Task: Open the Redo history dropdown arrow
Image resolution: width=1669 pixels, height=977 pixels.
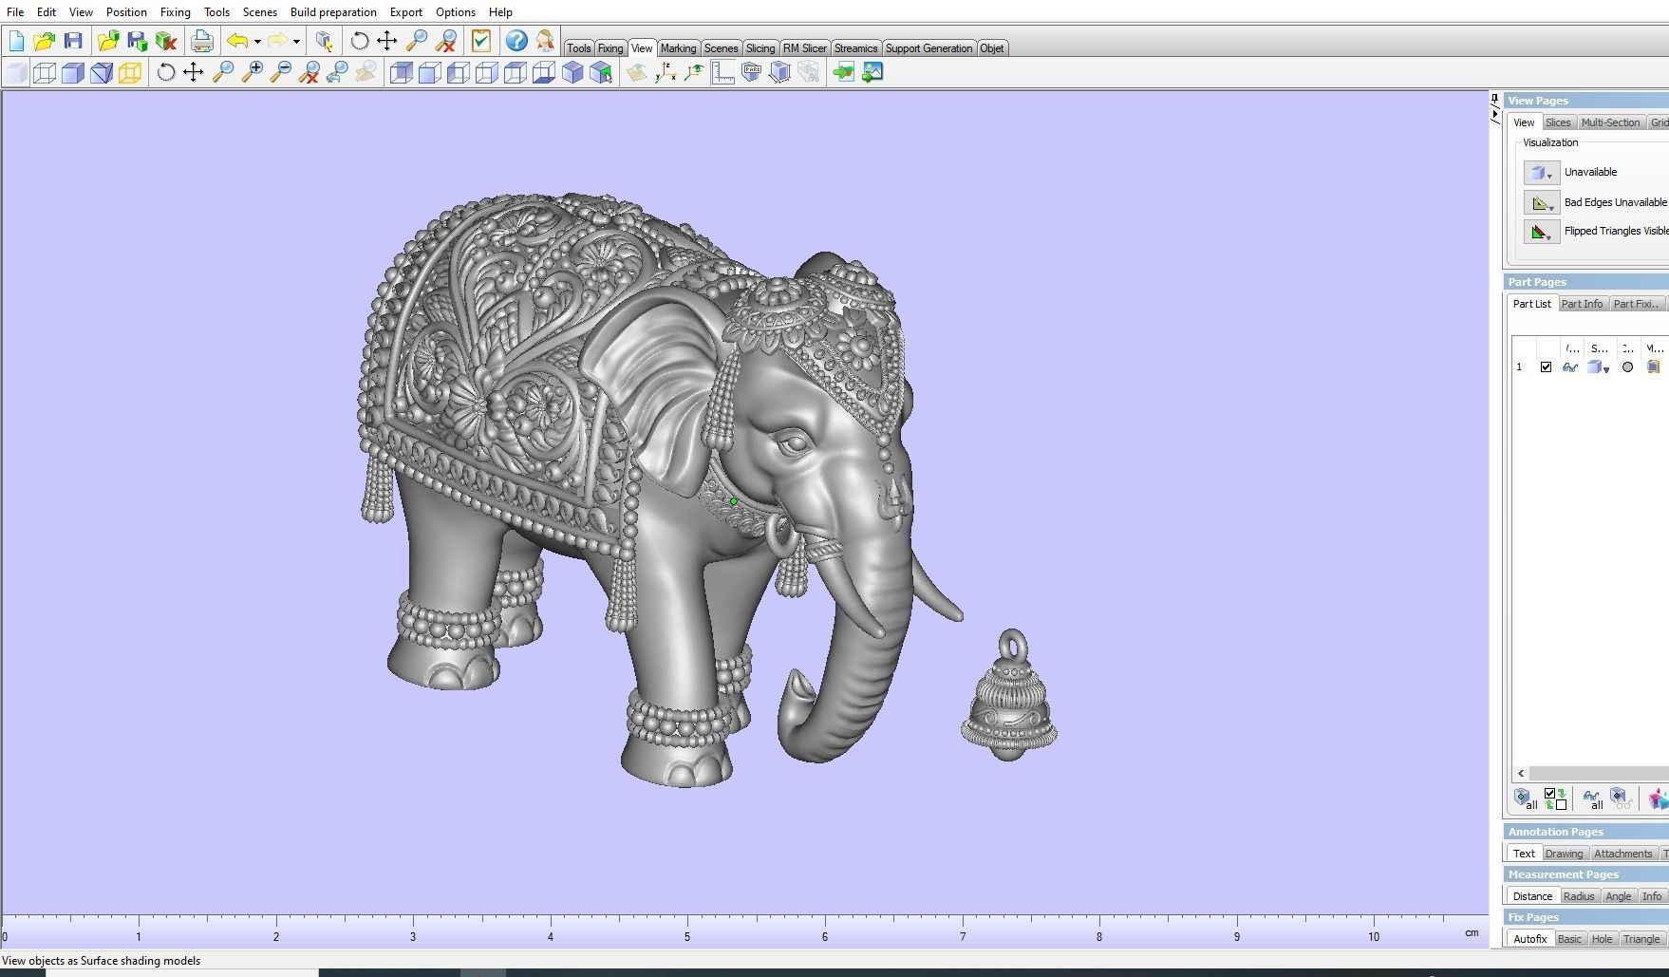Action: [296, 42]
